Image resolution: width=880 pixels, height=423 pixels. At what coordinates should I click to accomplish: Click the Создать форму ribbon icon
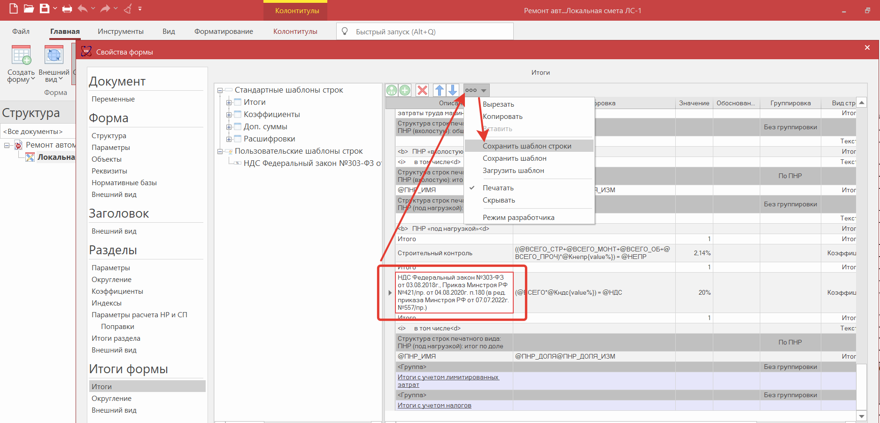[21, 55]
